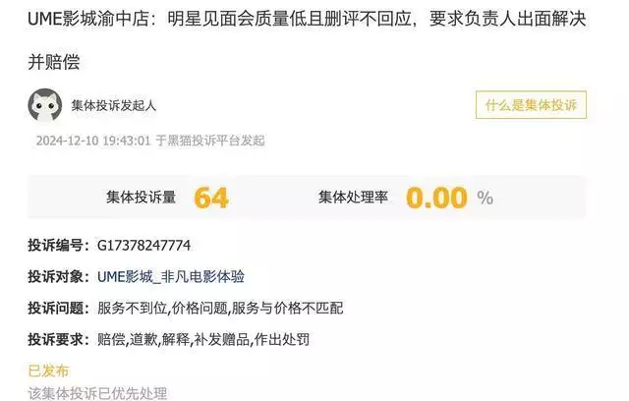Image resolution: width=629 pixels, height=401 pixels.
Task: Open the 什么是集体投诉 button
Action: pos(531,105)
